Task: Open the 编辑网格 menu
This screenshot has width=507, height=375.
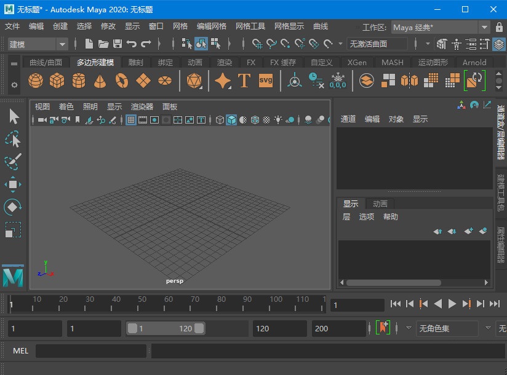Action: click(x=212, y=26)
